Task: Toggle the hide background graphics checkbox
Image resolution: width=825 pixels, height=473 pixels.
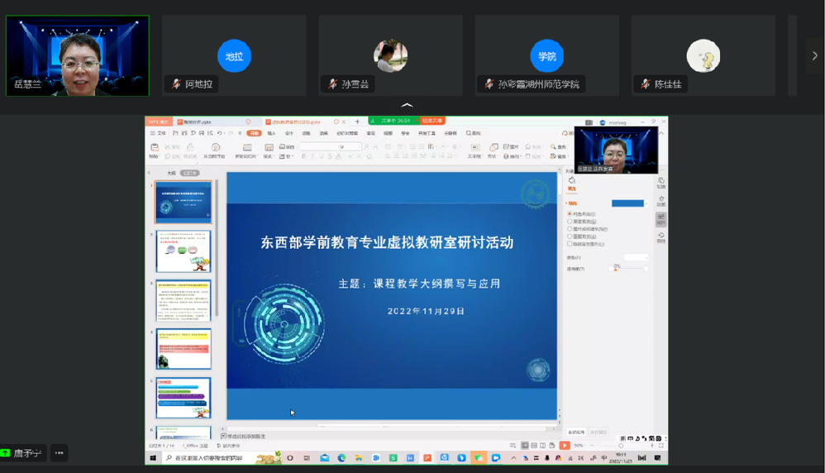Action: [570, 244]
